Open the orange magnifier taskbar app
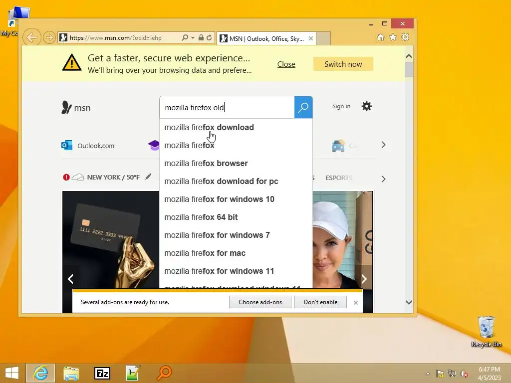The width and height of the screenshot is (511, 383). point(164,373)
